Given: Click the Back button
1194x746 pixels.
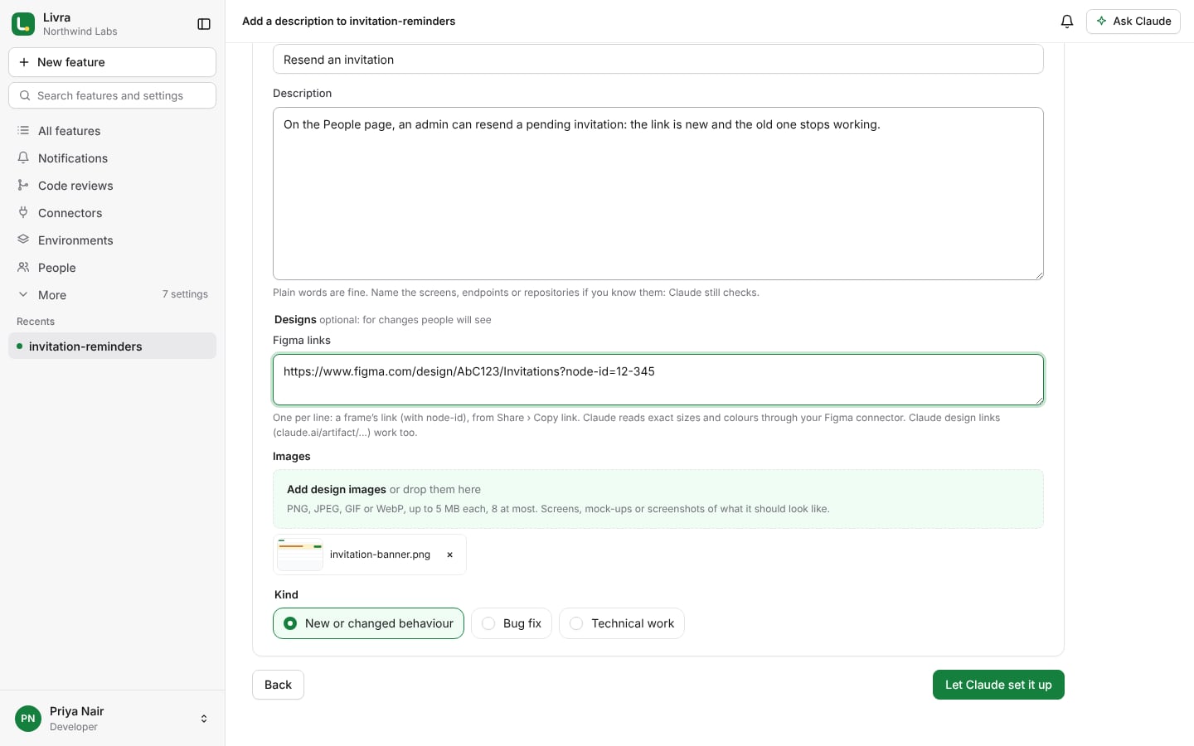Looking at the screenshot, I should [x=278, y=685].
